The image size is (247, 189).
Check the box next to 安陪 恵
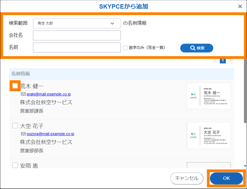(15, 165)
